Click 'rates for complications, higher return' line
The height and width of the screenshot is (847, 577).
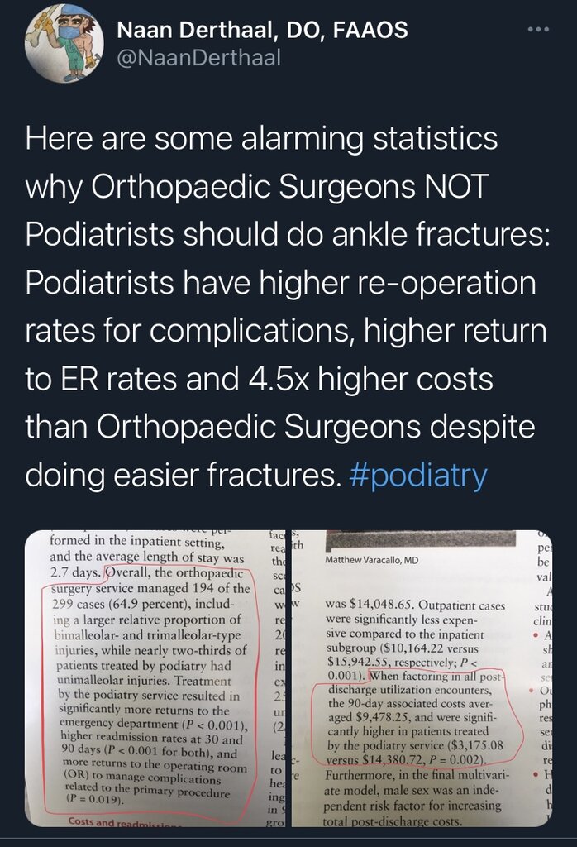[286, 331]
